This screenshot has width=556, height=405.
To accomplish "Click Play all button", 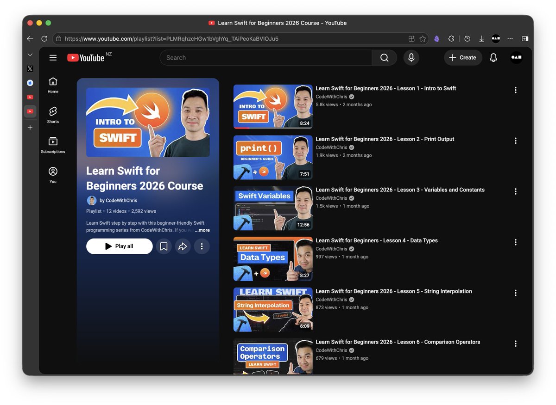I will click(x=120, y=246).
